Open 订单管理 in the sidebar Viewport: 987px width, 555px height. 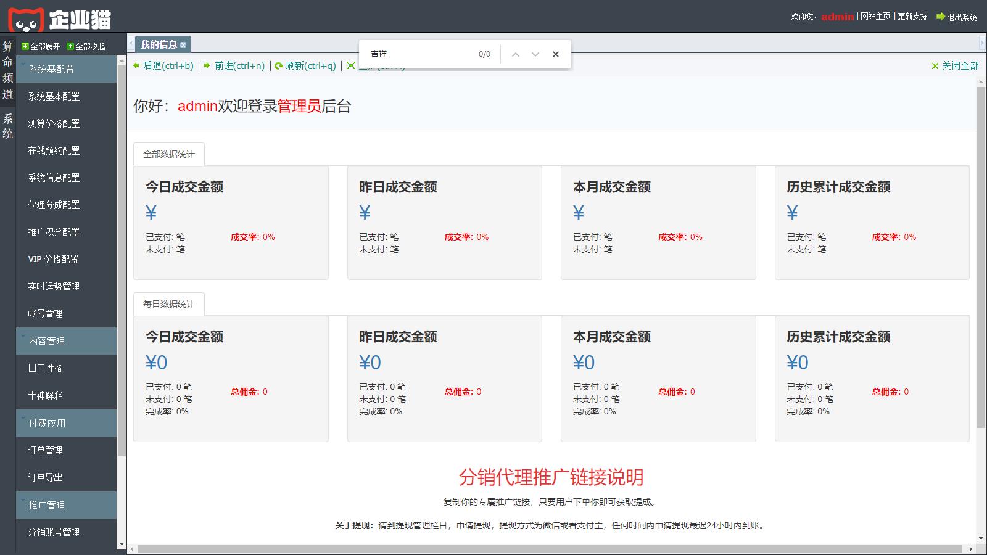pyautogui.click(x=45, y=450)
